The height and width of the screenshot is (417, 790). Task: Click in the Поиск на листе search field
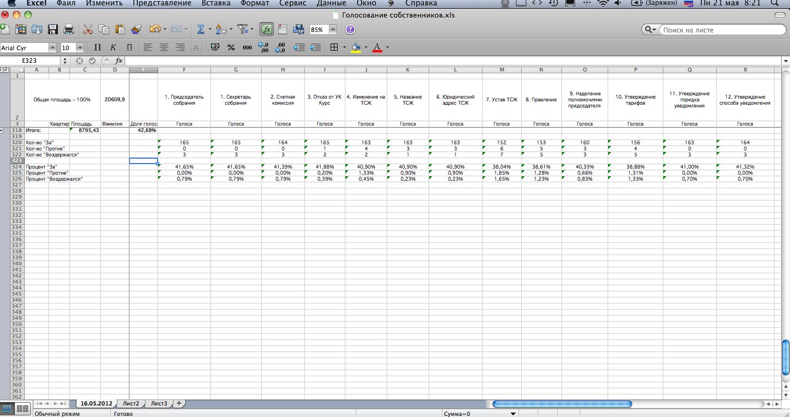pos(722,30)
